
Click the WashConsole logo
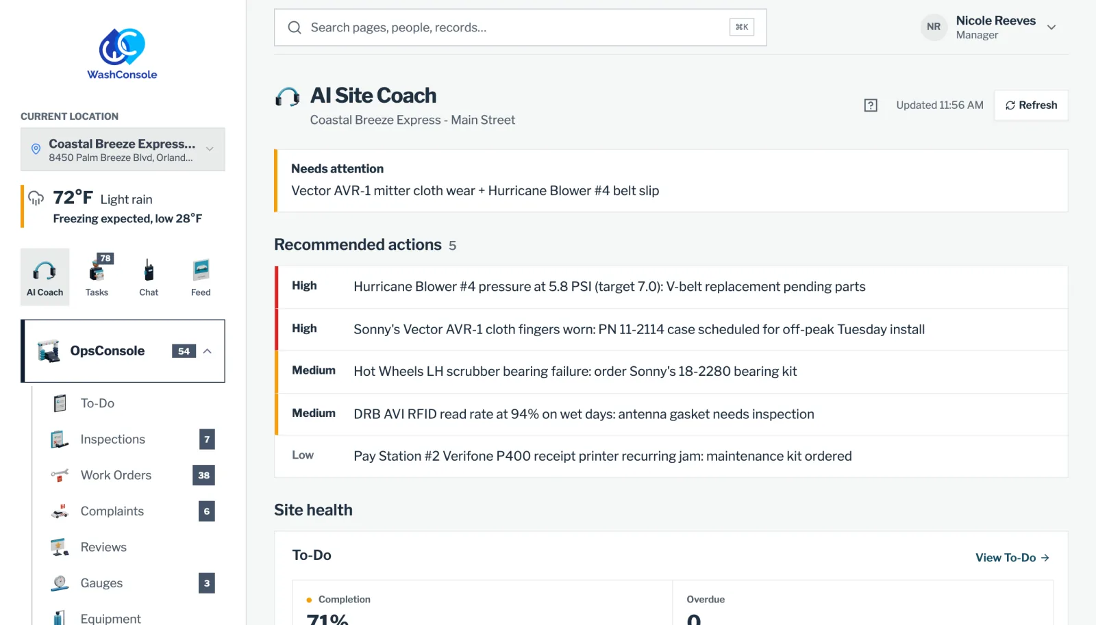point(122,54)
